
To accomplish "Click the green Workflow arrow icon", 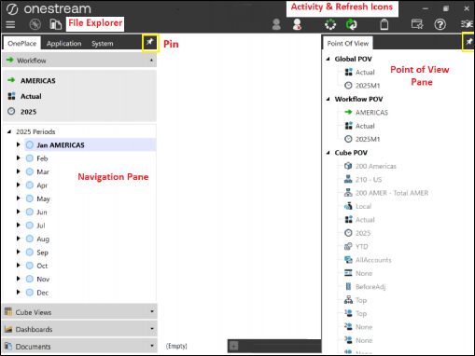I will [x=10, y=60].
